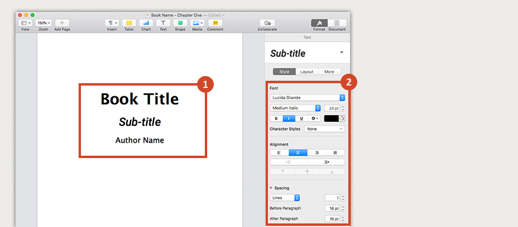This screenshot has width=518, height=227.
Task: Center-align the text
Action: point(298,153)
